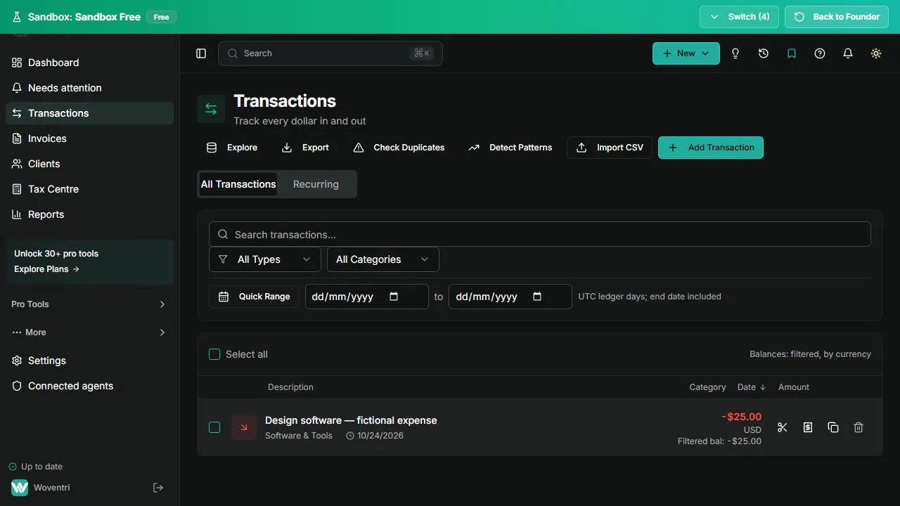Click the bookmark icon in top bar

coord(792,53)
